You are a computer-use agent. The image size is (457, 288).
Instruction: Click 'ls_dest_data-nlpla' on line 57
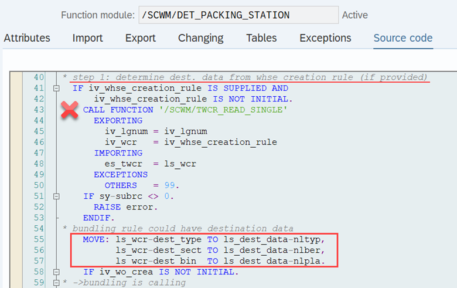(x=272, y=261)
